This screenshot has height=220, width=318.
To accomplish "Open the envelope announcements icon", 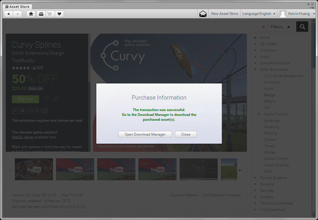I will (x=203, y=14).
